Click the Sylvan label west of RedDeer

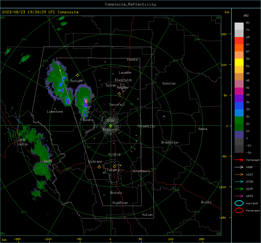[x=111, y=85]
